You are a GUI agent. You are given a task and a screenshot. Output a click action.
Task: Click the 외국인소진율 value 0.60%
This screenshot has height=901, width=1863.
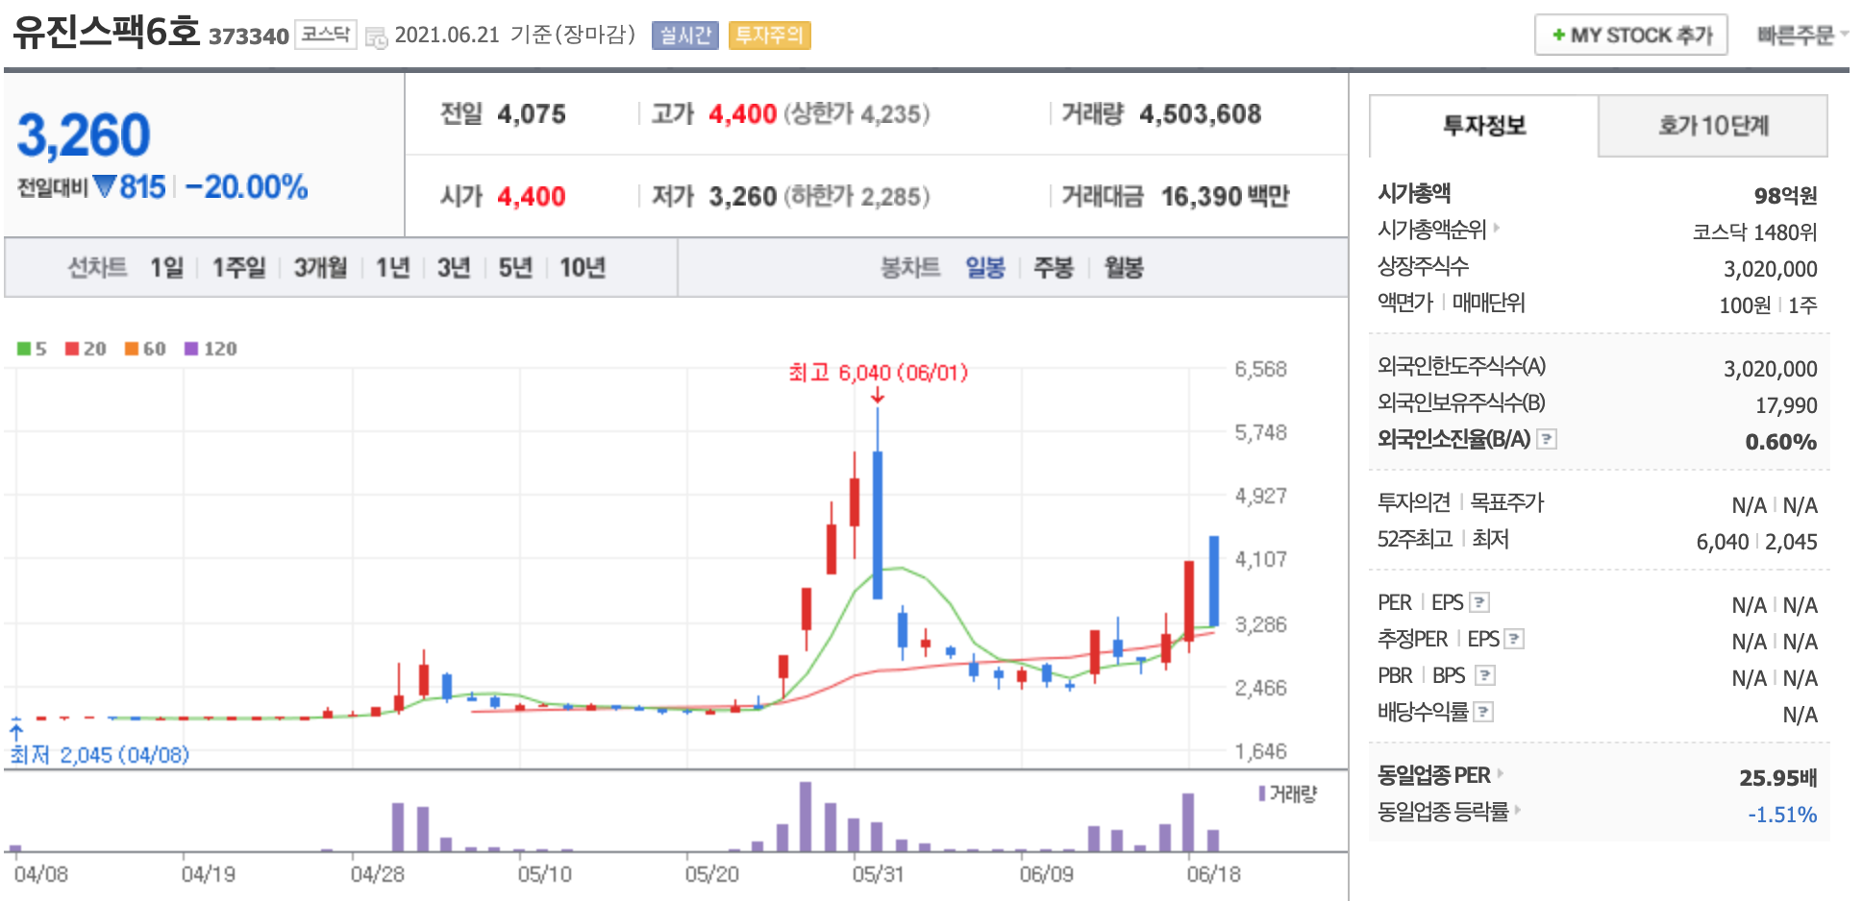1780,442
